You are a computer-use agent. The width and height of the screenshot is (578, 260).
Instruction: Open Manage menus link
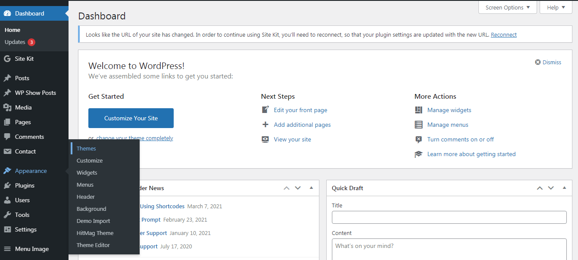448,125
